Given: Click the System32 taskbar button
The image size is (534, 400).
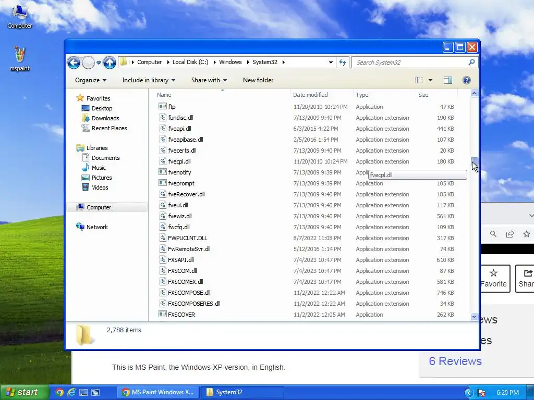Looking at the screenshot, I should pyautogui.click(x=242, y=392).
